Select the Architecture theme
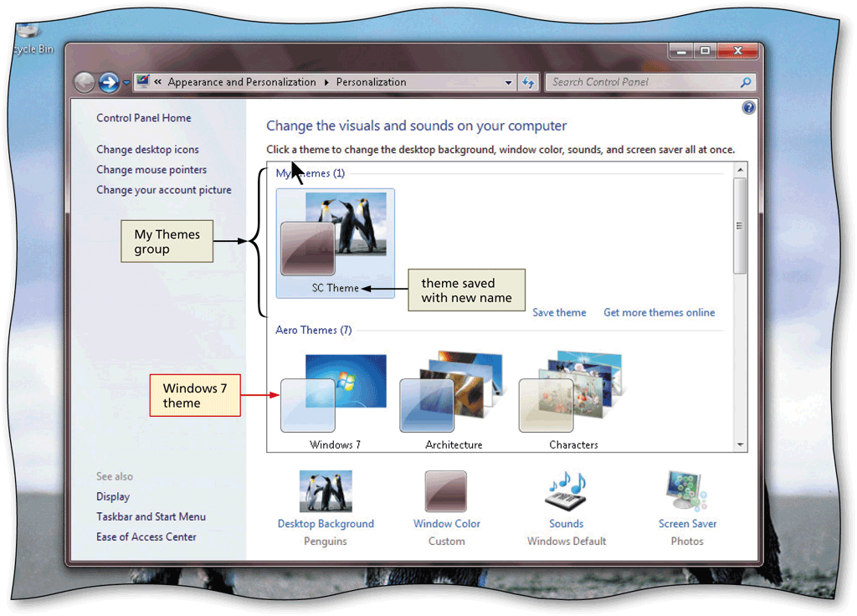The width and height of the screenshot is (857, 616). [x=453, y=402]
